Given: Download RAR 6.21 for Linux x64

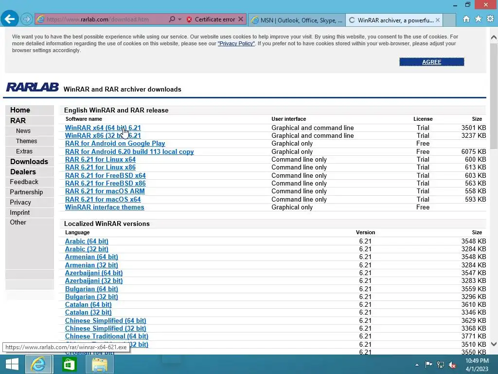Looking at the screenshot, I should click(x=100, y=160).
